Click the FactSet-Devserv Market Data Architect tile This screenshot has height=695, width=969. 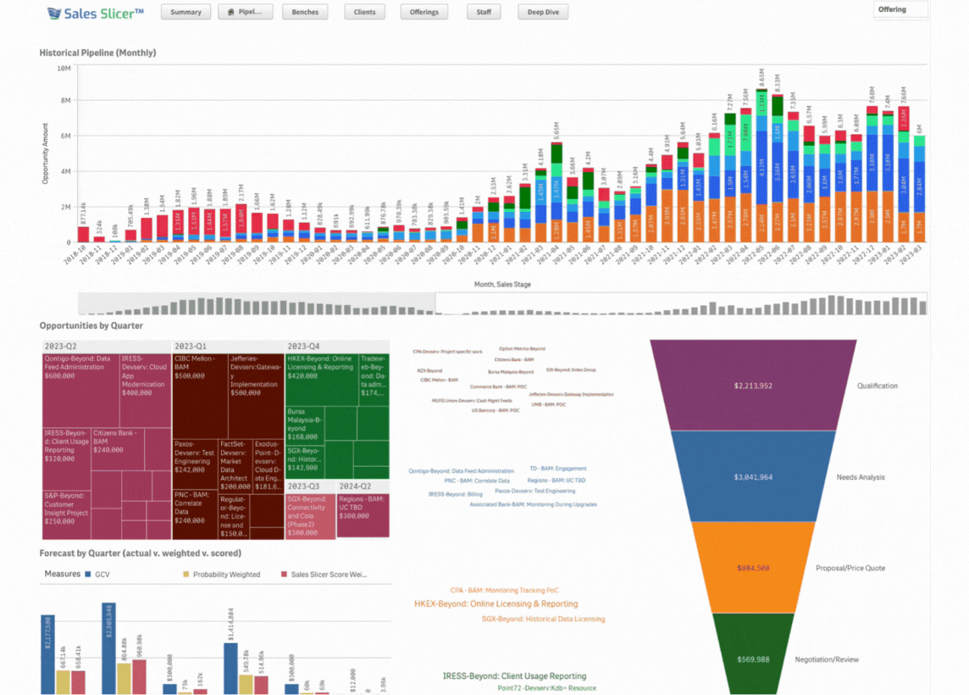[235, 465]
